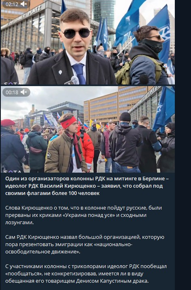Click the paragraph starting 'Сам РДК Кирющенко назвал'
The image size is (191, 290).
[x=85, y=245]
